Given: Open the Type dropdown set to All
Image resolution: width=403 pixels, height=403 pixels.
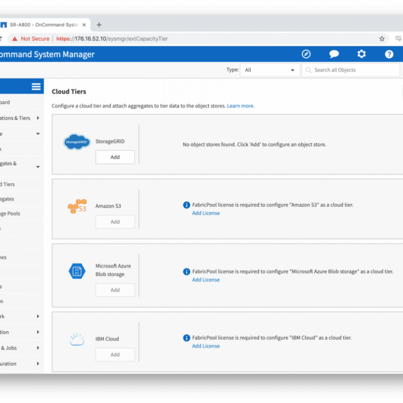Looking at the screenshot, I should (270, 70).
